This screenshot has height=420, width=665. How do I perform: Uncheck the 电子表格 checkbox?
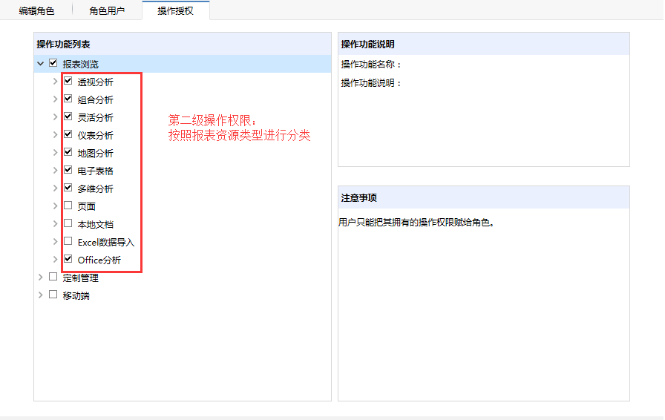(68, 170)
